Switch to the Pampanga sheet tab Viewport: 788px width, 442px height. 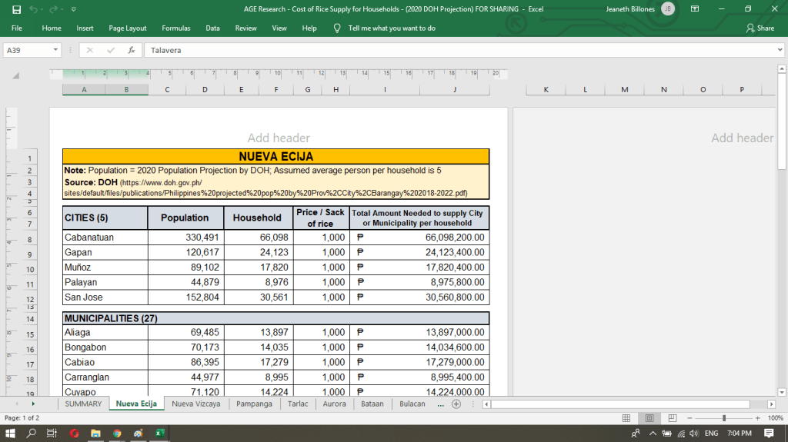[254, 404]
